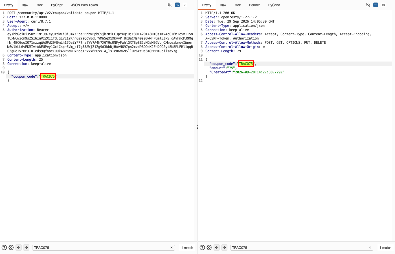Screen dimensions: 395x254
Task: Click the response 1 match counter
Action: [x=385, y=248]
